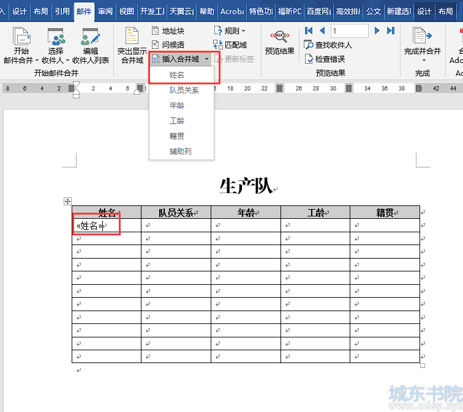
Task: Select 年龄 in merge field list
Action: (x=182, y=106)
